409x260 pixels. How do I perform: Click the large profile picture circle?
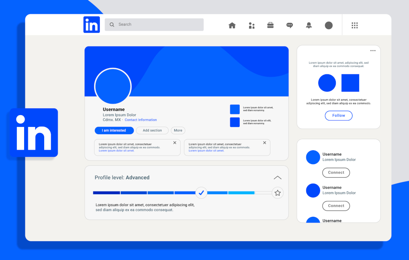(x=113, y=87)
